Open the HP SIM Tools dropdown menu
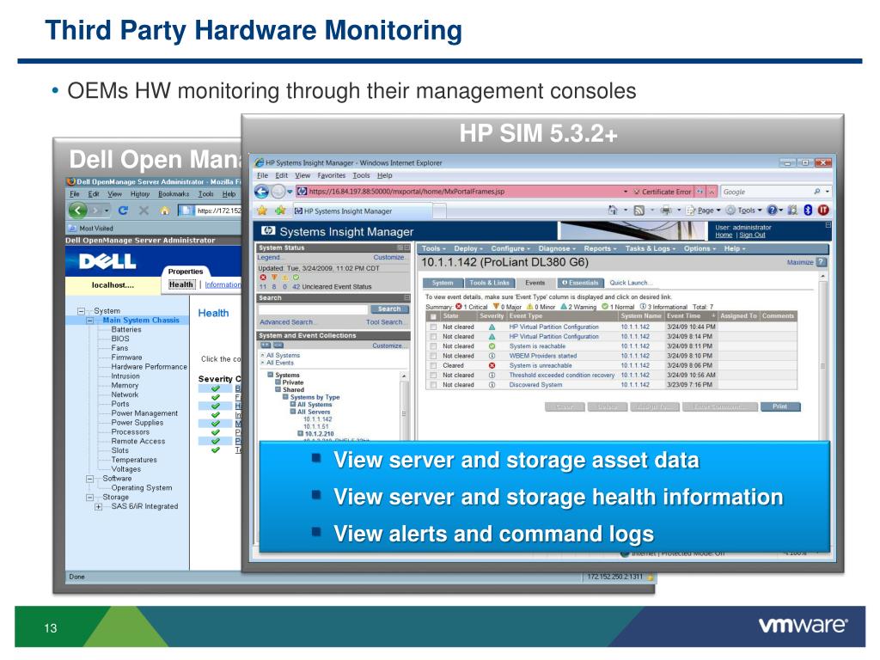 coord(433,248)
